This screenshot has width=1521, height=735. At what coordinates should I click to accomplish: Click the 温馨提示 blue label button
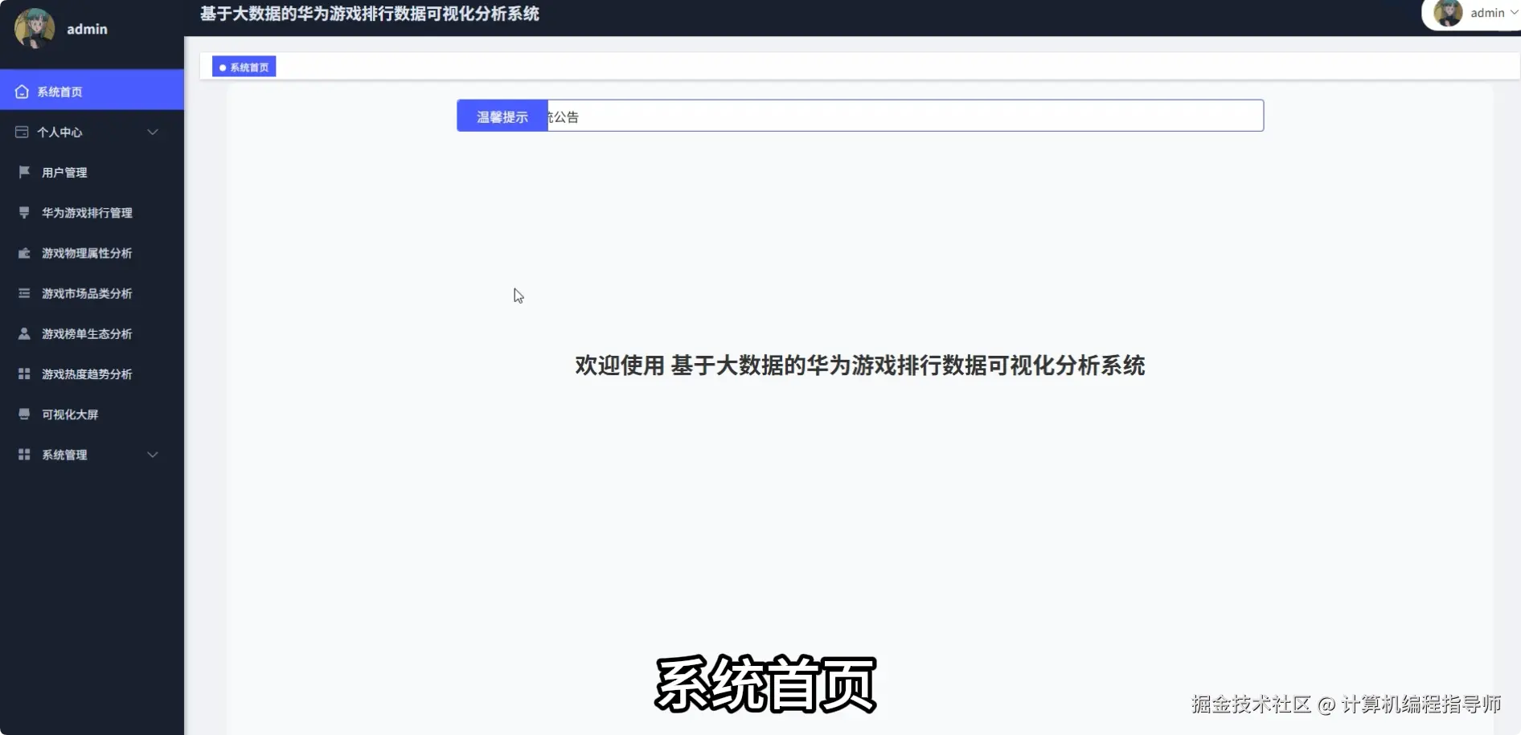tap(502, 116)
